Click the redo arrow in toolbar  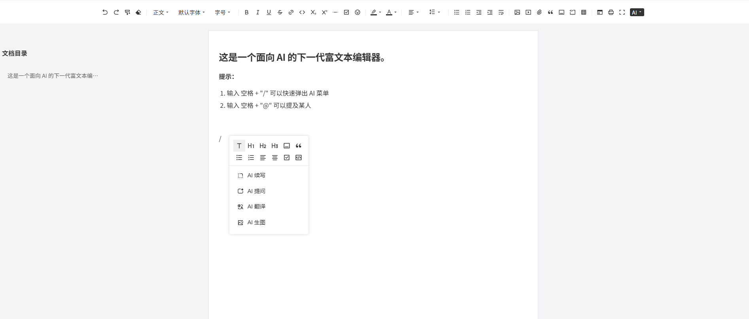(x=116, y=12)
